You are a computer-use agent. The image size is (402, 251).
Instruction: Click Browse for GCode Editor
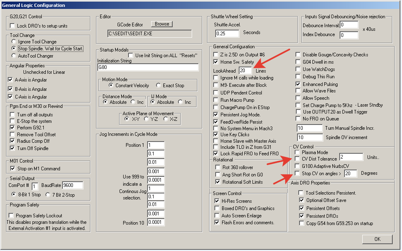162,24
